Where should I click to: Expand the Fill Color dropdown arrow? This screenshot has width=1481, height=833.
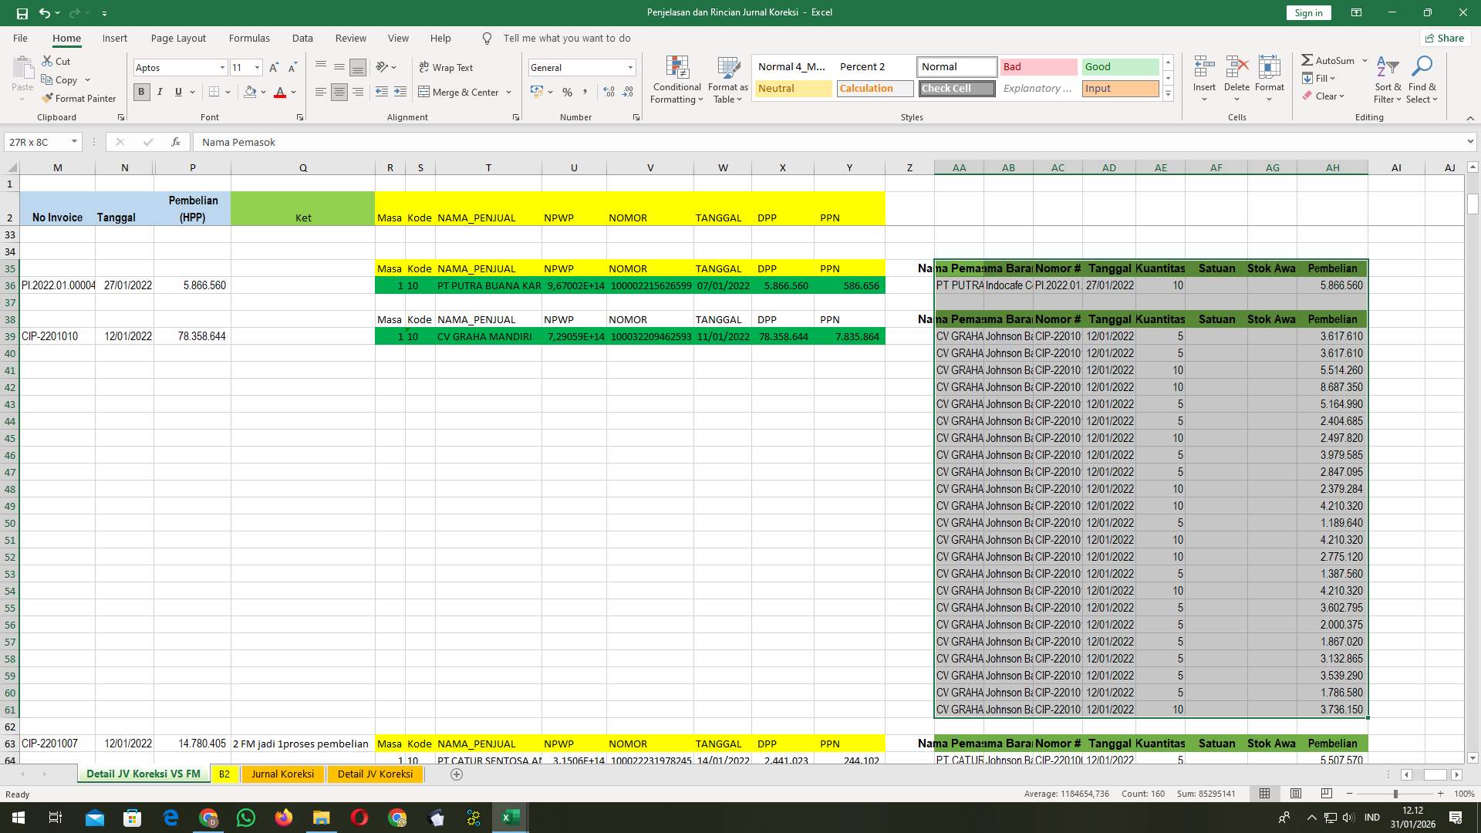pyautogui.click(x=263, y=92)
